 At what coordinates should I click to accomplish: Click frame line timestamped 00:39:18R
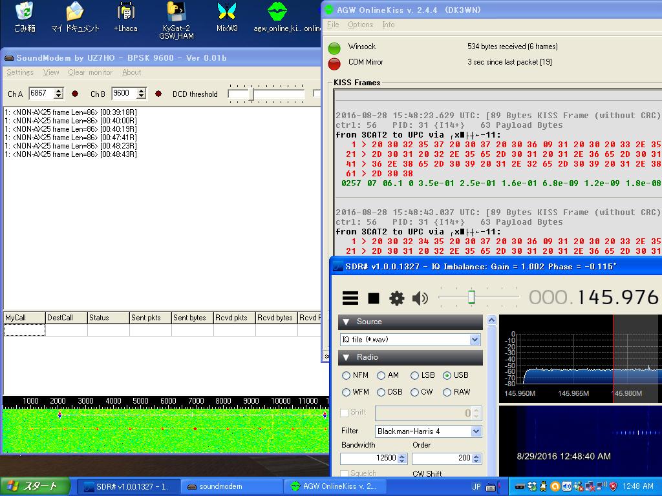tap(70, 112)
